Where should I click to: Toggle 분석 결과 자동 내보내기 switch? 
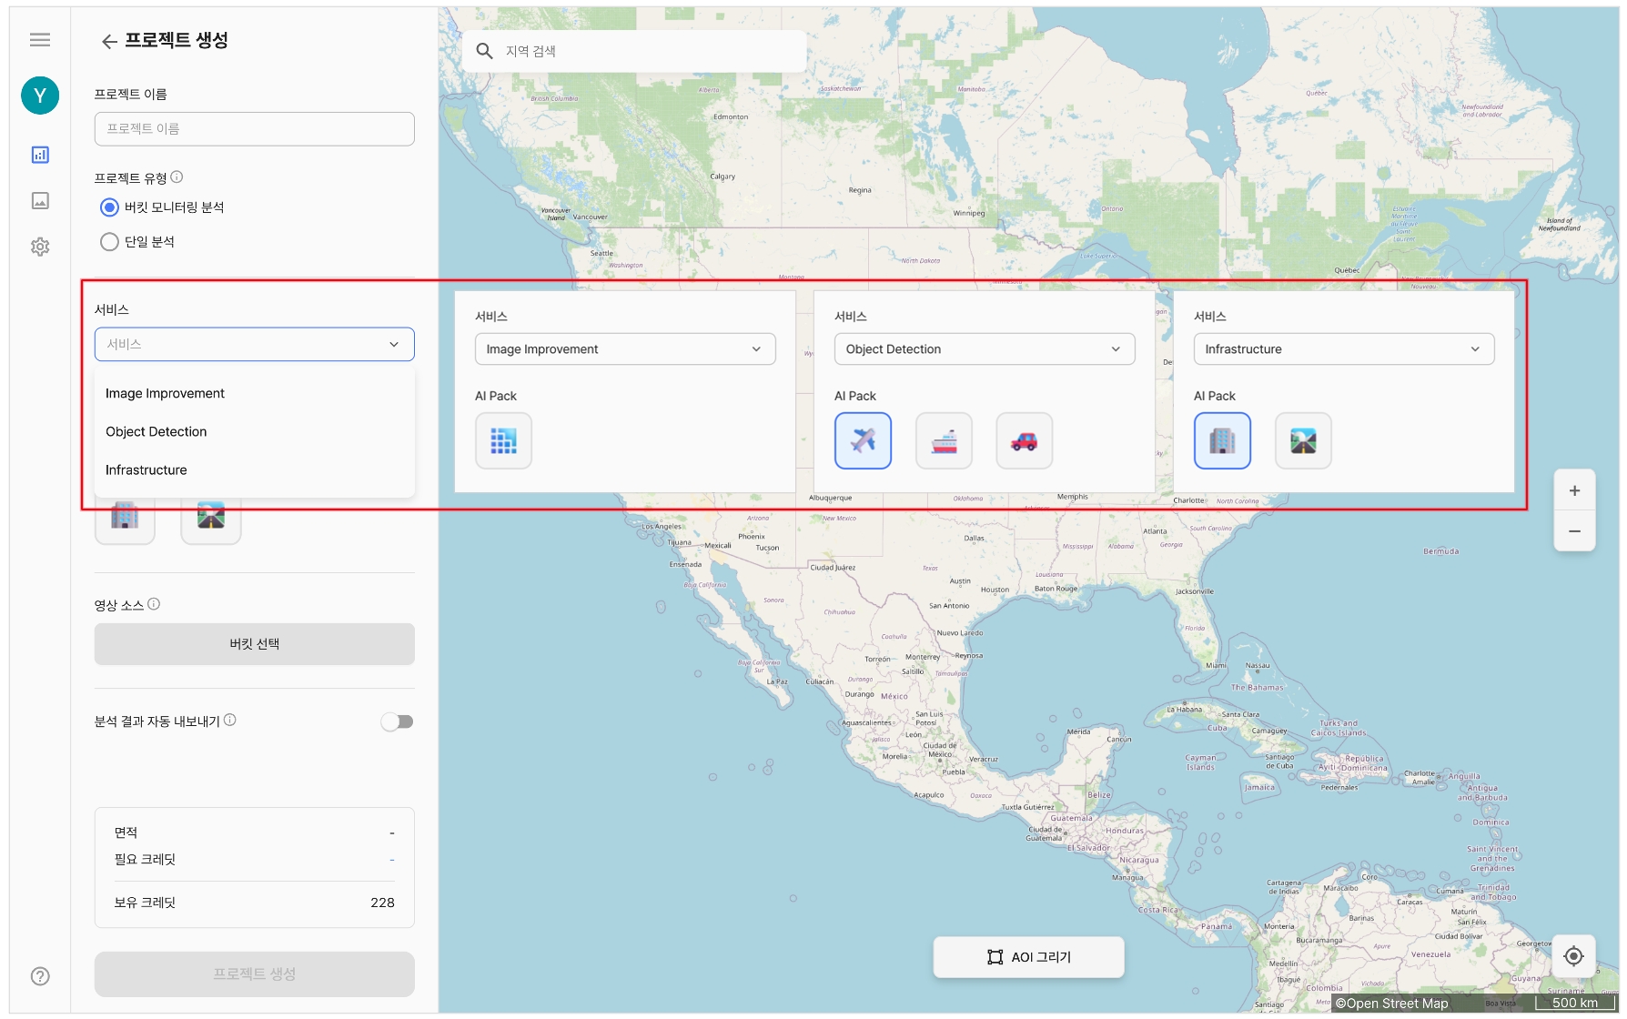point(397,721)
